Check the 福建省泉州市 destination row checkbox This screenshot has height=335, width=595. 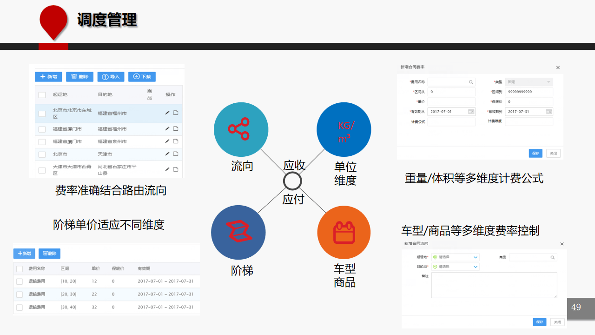point(42,141)
